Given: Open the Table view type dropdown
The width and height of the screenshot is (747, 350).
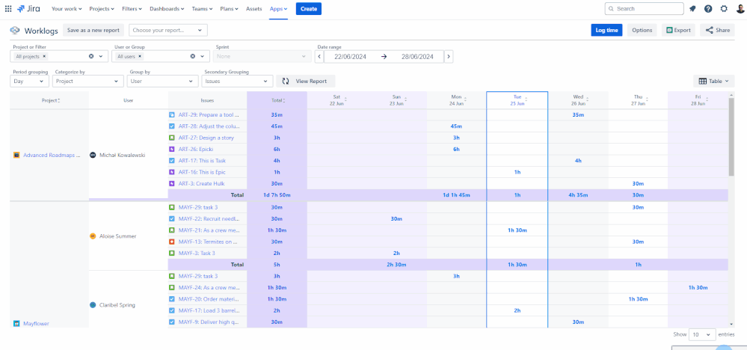Looking at the screenshot, I should click(x=714, y=81).
